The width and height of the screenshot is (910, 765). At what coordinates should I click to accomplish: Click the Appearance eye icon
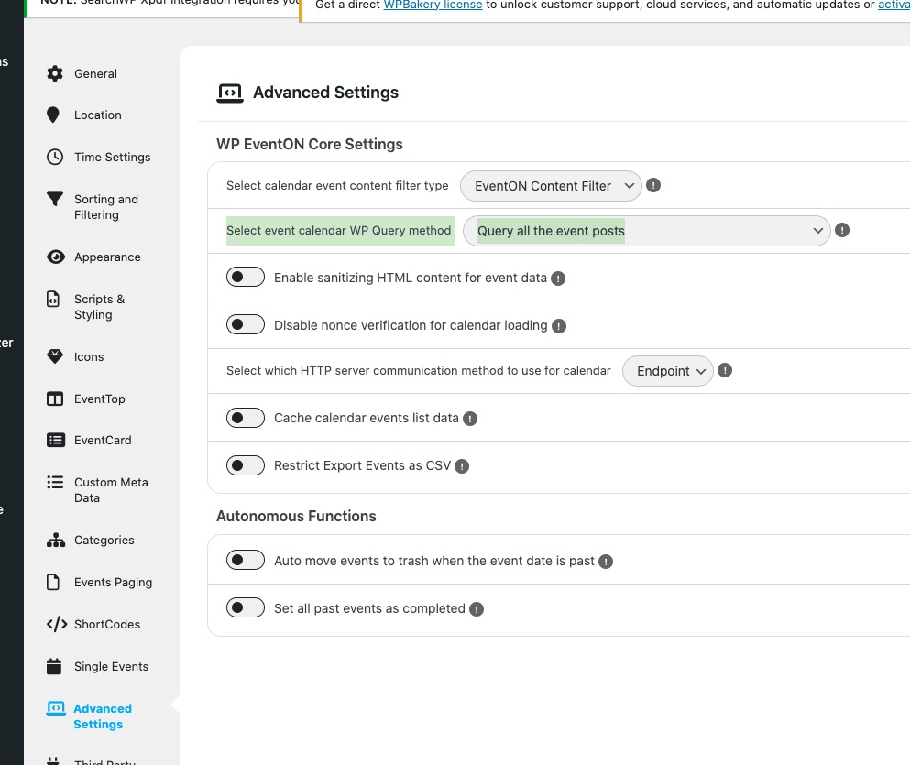(x=55, y=257)
